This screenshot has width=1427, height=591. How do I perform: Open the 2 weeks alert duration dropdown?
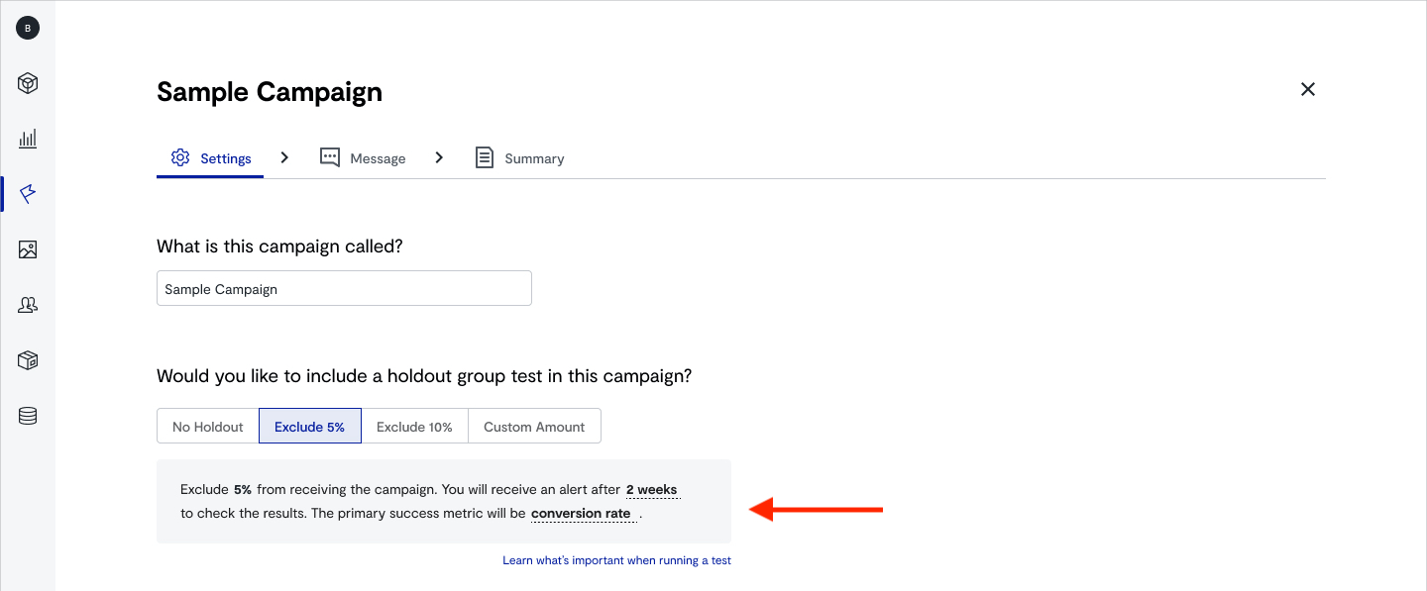pyautogui.click(x=652, y=490)
